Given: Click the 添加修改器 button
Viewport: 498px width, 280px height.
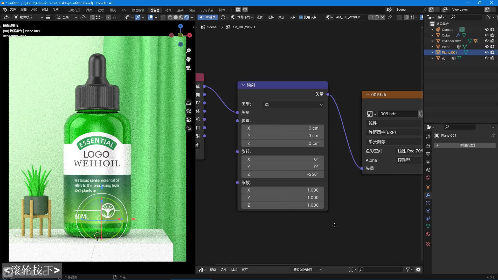Looking at the screenshot, I should coord(465,145).
